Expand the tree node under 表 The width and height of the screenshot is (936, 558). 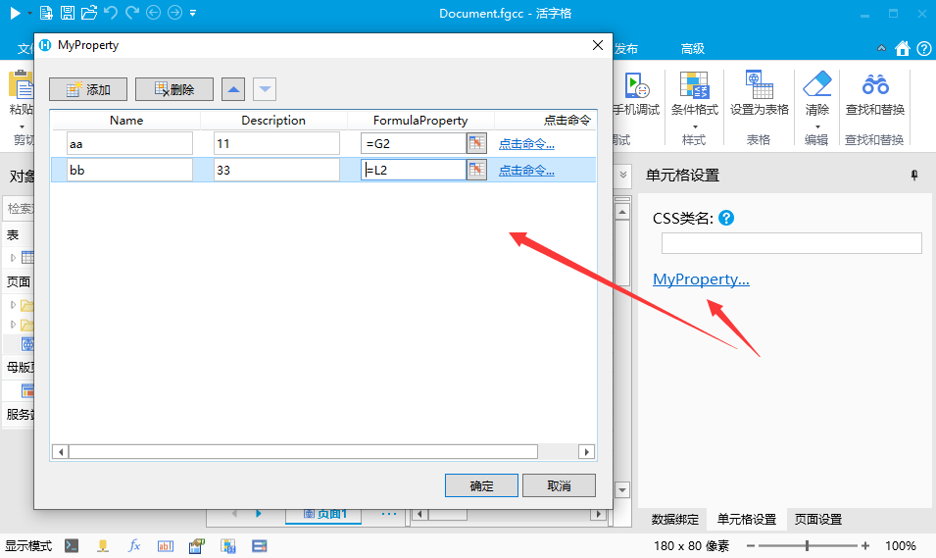(13, 258)
